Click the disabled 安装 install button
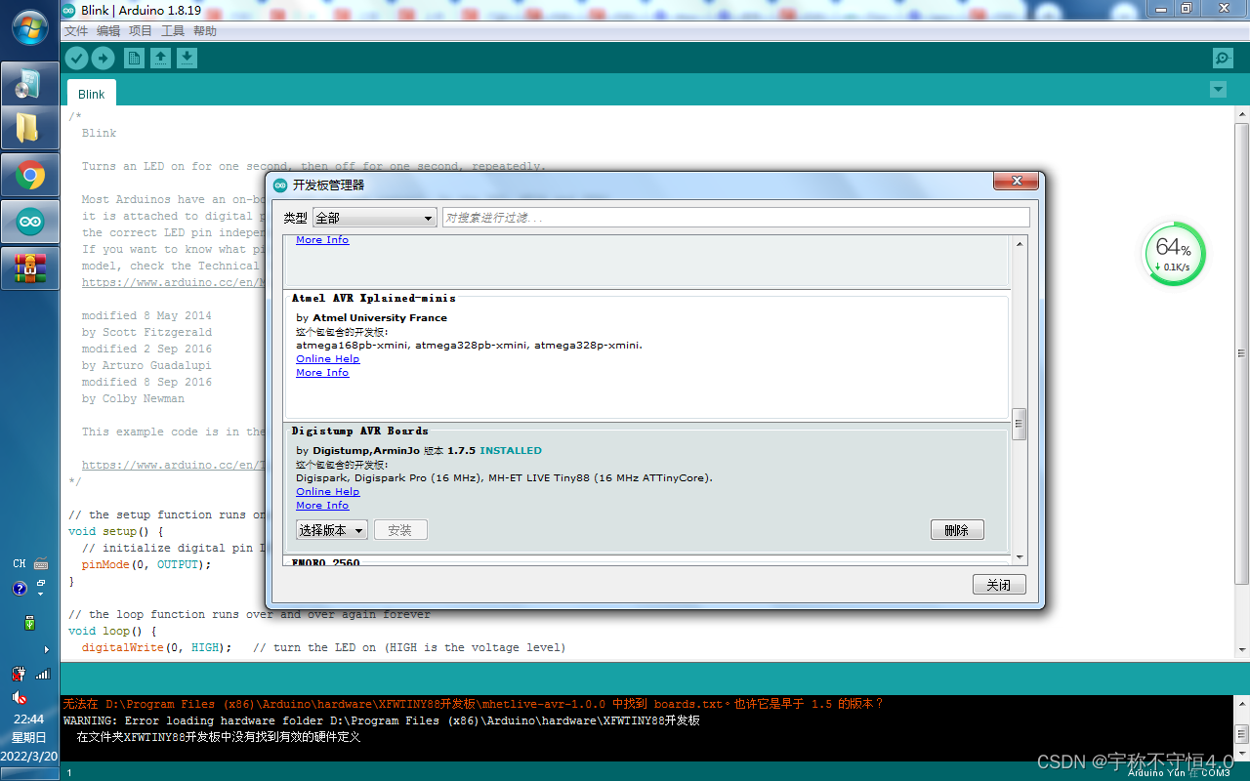This screenshot has width=1250, height=781. click(400, 530)
